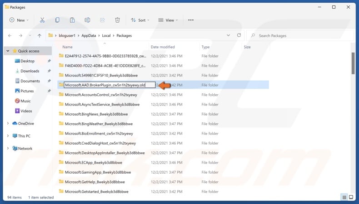The height and width of the screenshot is (204, 359).
Task: Select folder Microsoft.GetHelp_8wekyb3d8bbwe
Action: (95, 182)
